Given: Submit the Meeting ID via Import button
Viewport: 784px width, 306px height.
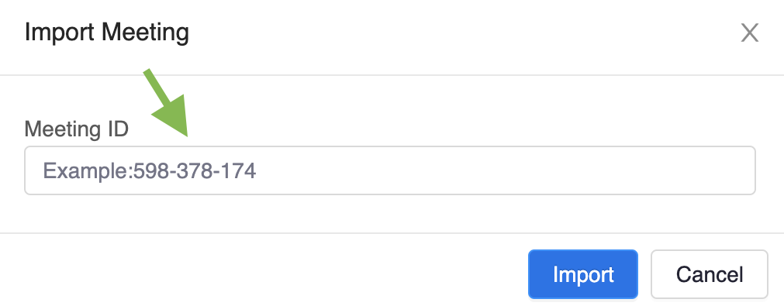Looking at the screenshot, I should tap(583, 274).
